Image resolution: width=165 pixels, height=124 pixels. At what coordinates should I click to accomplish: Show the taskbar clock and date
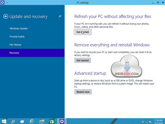click(x=158, y=121)
